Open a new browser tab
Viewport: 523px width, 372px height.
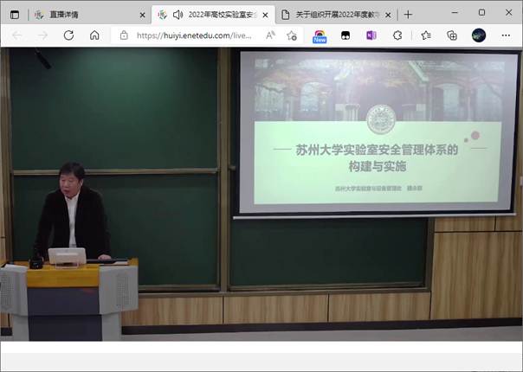click(409, 14)
